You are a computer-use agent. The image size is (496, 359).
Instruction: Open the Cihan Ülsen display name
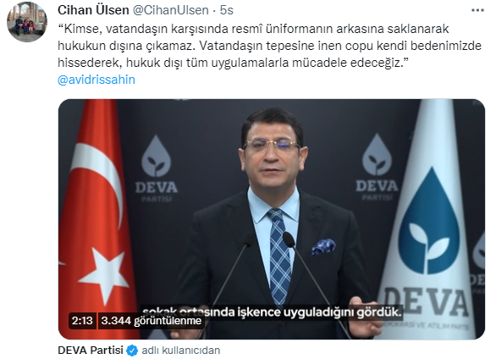tap(93, 10)
